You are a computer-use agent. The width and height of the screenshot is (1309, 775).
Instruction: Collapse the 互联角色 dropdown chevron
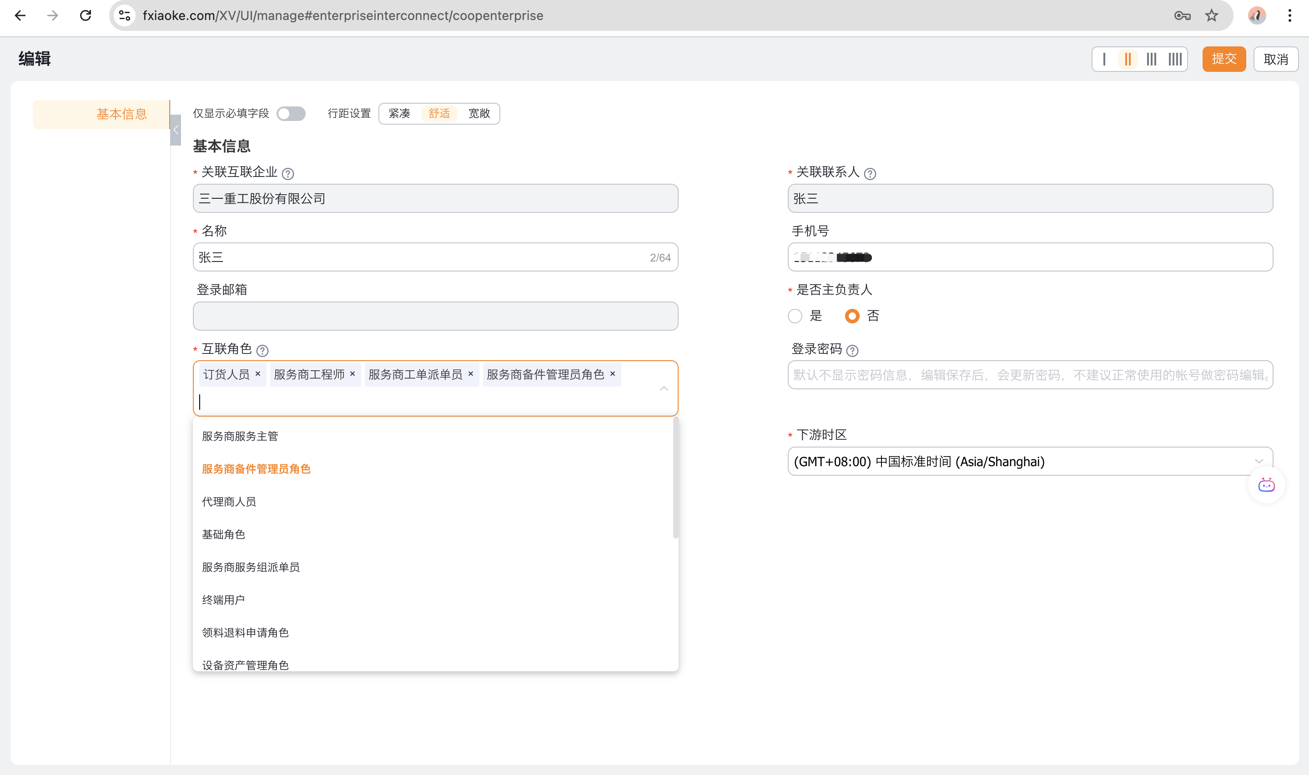coord(664,388)
